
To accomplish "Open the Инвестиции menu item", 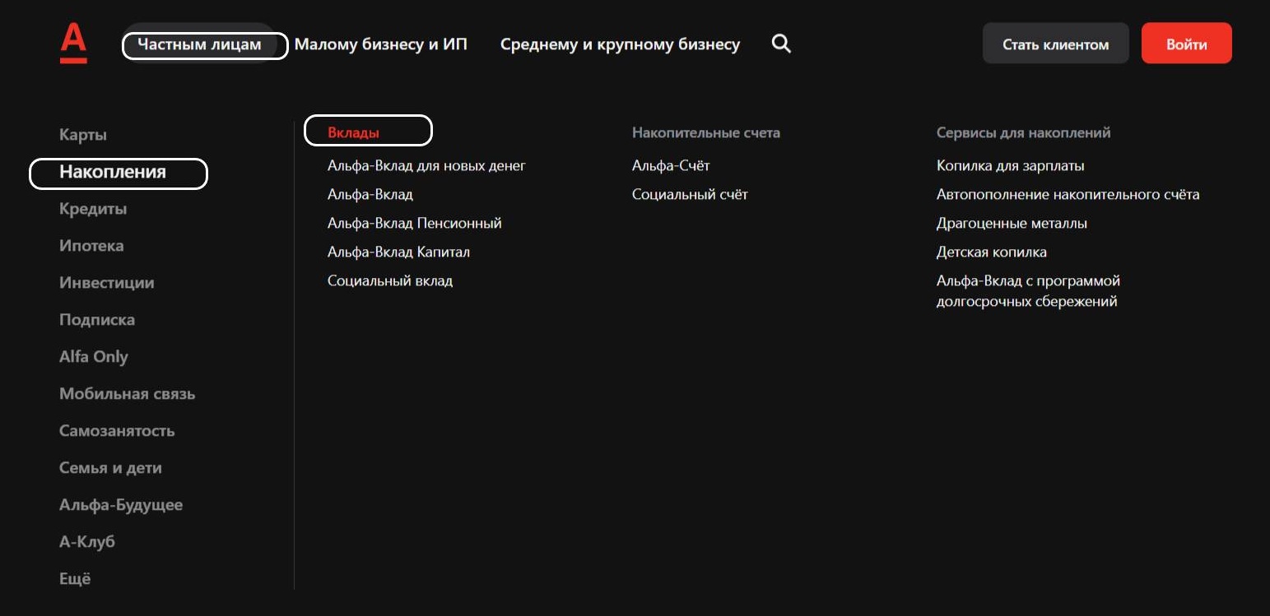I will 106,283.
